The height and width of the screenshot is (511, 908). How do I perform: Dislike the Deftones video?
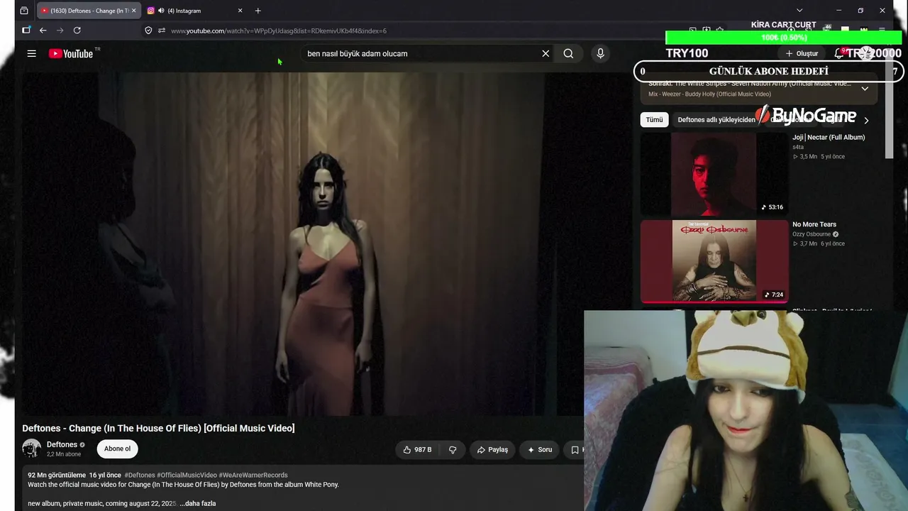[x=453, y=450]
